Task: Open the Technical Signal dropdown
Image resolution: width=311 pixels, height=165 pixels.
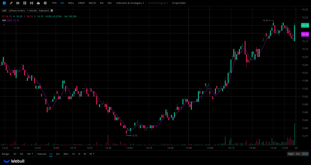Action: pos(158,3)
